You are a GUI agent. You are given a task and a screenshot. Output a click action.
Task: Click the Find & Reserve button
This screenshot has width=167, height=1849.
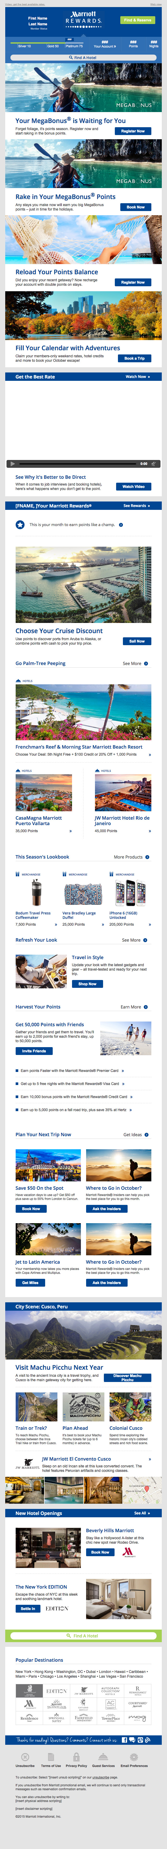(137, 20)
